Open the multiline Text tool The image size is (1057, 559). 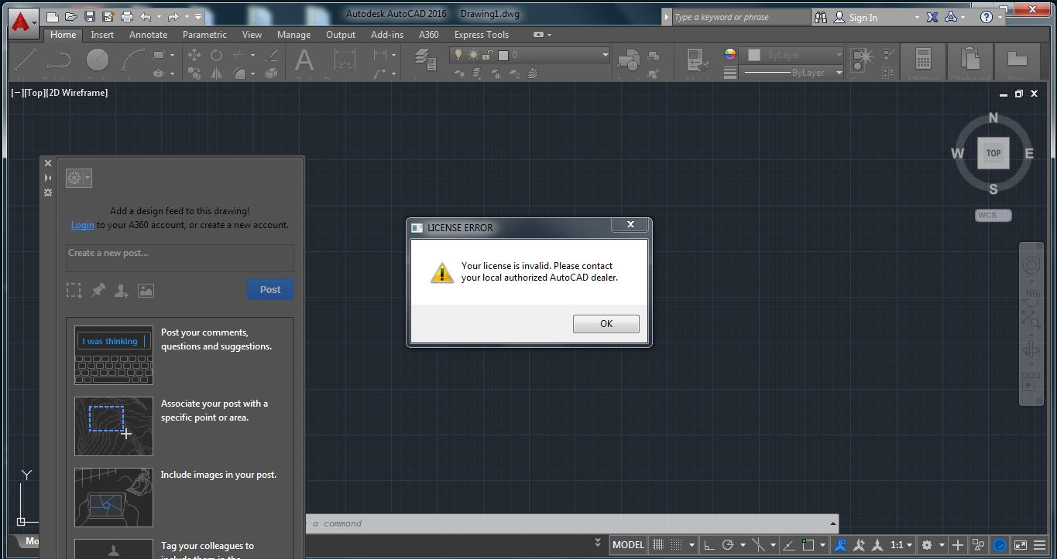[x=303, y=60]
